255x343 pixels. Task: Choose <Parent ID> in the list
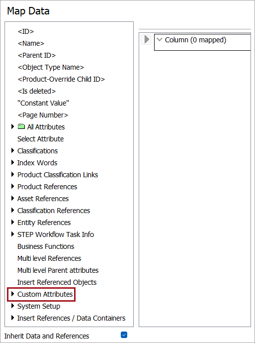click(x=36, y=55)
